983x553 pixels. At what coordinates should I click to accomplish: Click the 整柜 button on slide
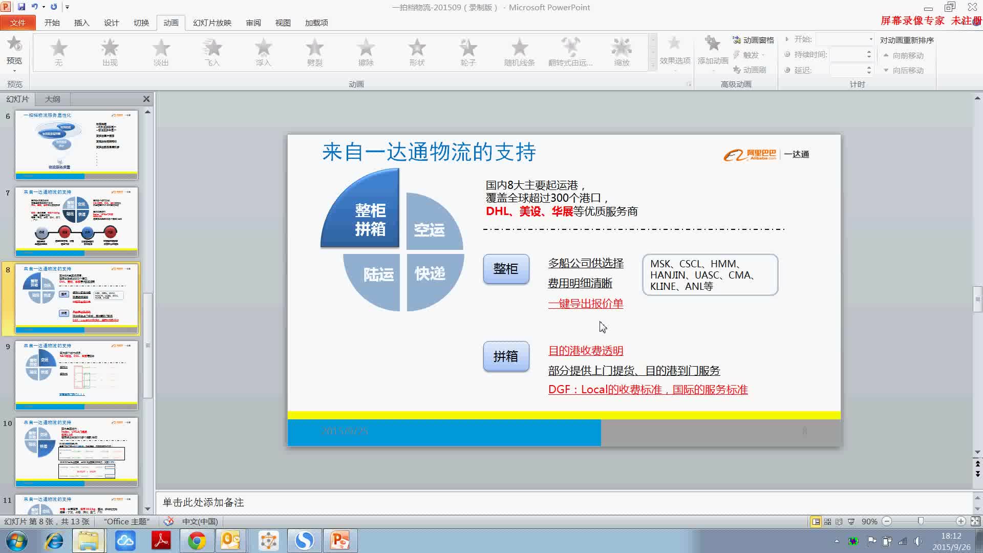coord(506,269)
